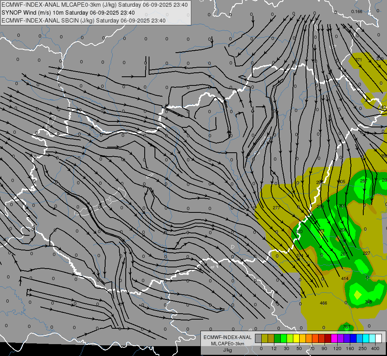Image resolution: width=387 pixels, height=356 pixels.
Task: Click legend tick label 70
Action: click(x=312, y=349)
